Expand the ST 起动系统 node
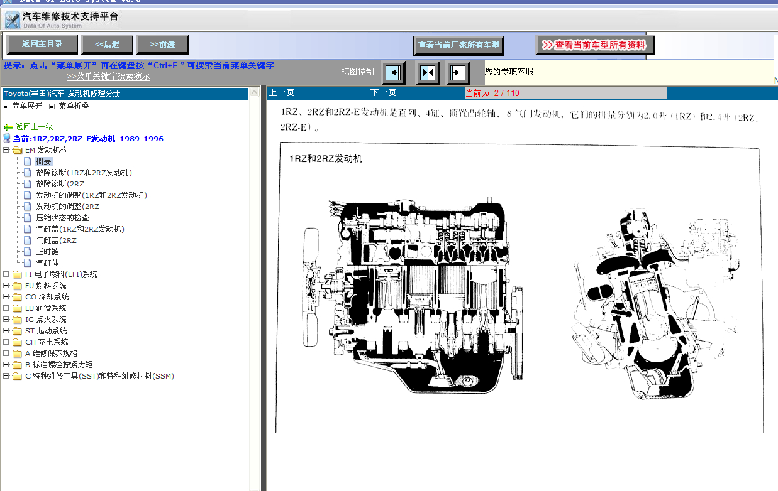Viewport: 778px width, 491px height. tap(6, 331)
